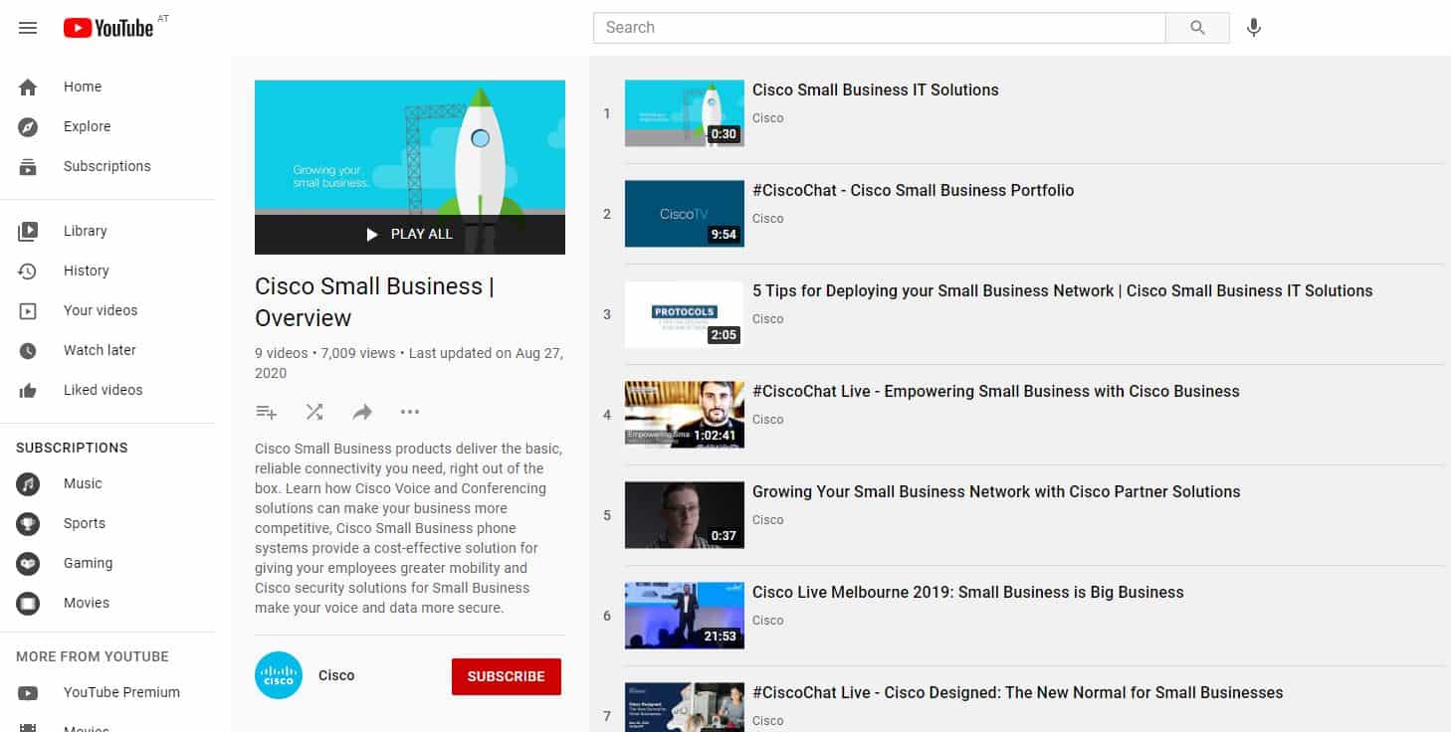Click into the Search input field
This screenshot has width=1451, height=732.
(880, 28)
